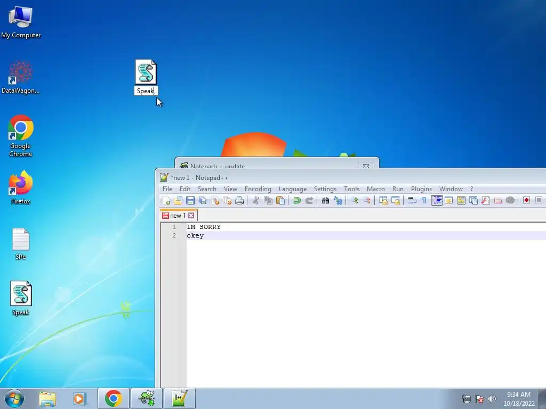Open the Run menu
The image size is (546, 409).
[398, 189]
